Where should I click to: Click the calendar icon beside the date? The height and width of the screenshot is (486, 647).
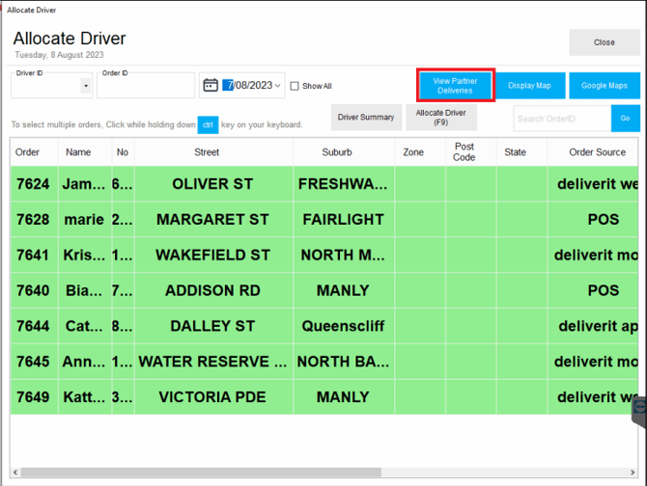210,86
